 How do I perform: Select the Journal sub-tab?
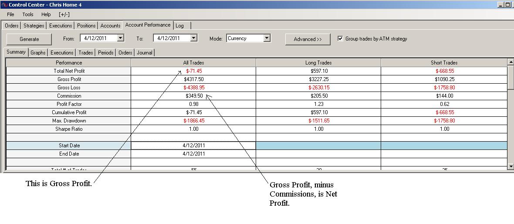point(145,52)
